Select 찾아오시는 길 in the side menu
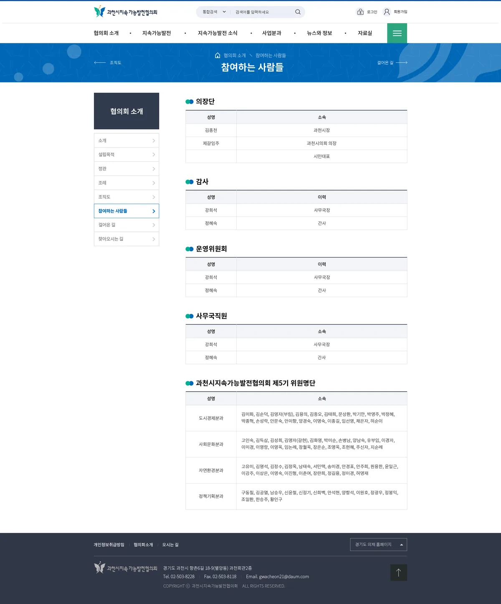Screen dimensions: 501x604 127,239
